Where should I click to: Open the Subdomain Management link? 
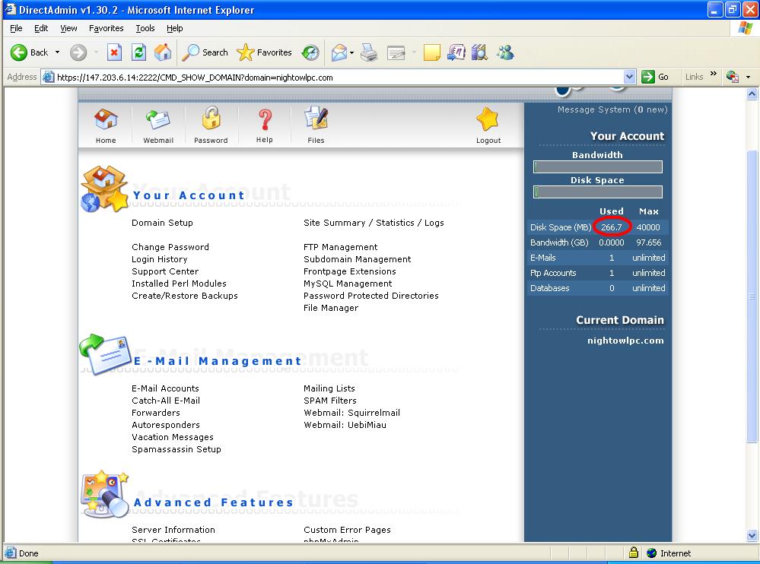pos(357,259)
